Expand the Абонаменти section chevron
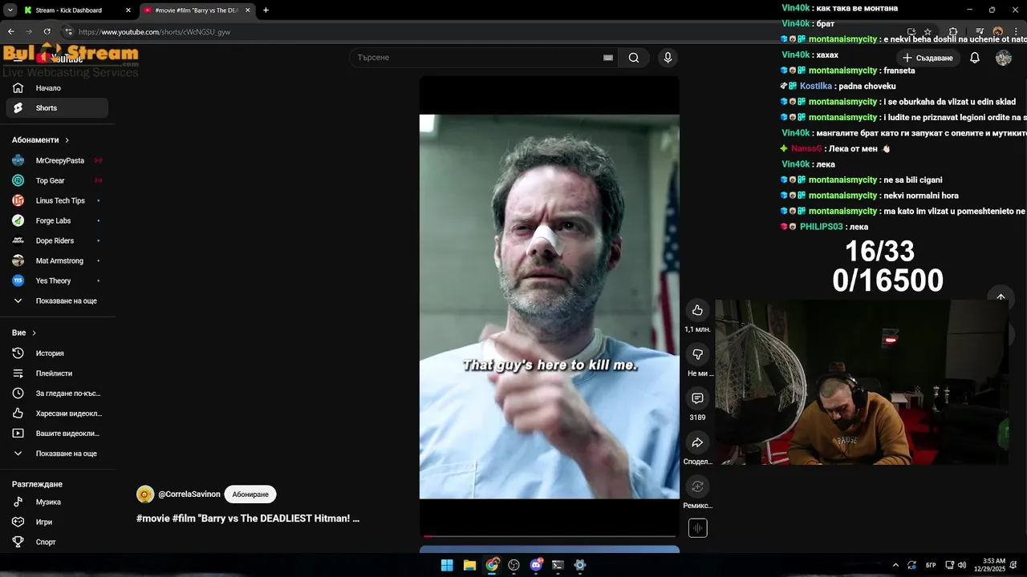1027x577 pixels. (x=67, y=140)
